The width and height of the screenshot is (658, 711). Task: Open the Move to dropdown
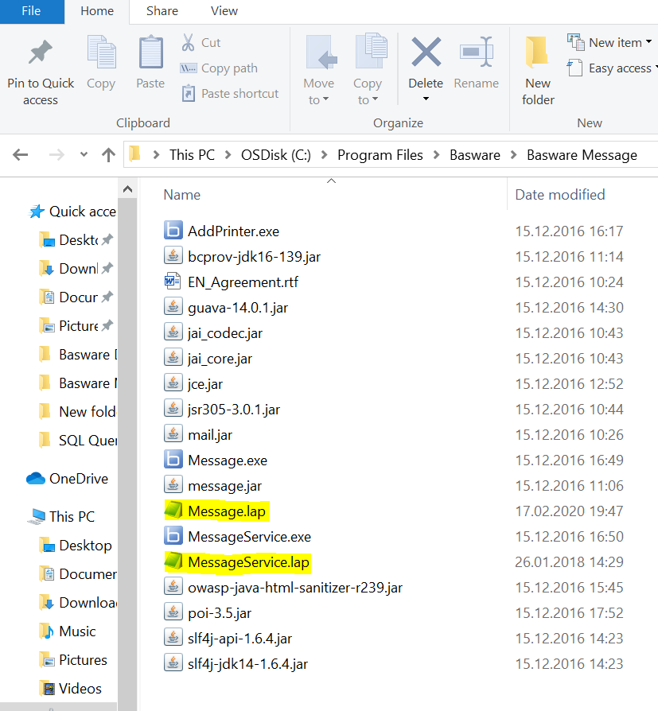318,100
